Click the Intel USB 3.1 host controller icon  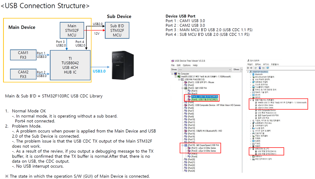(179, 76)
